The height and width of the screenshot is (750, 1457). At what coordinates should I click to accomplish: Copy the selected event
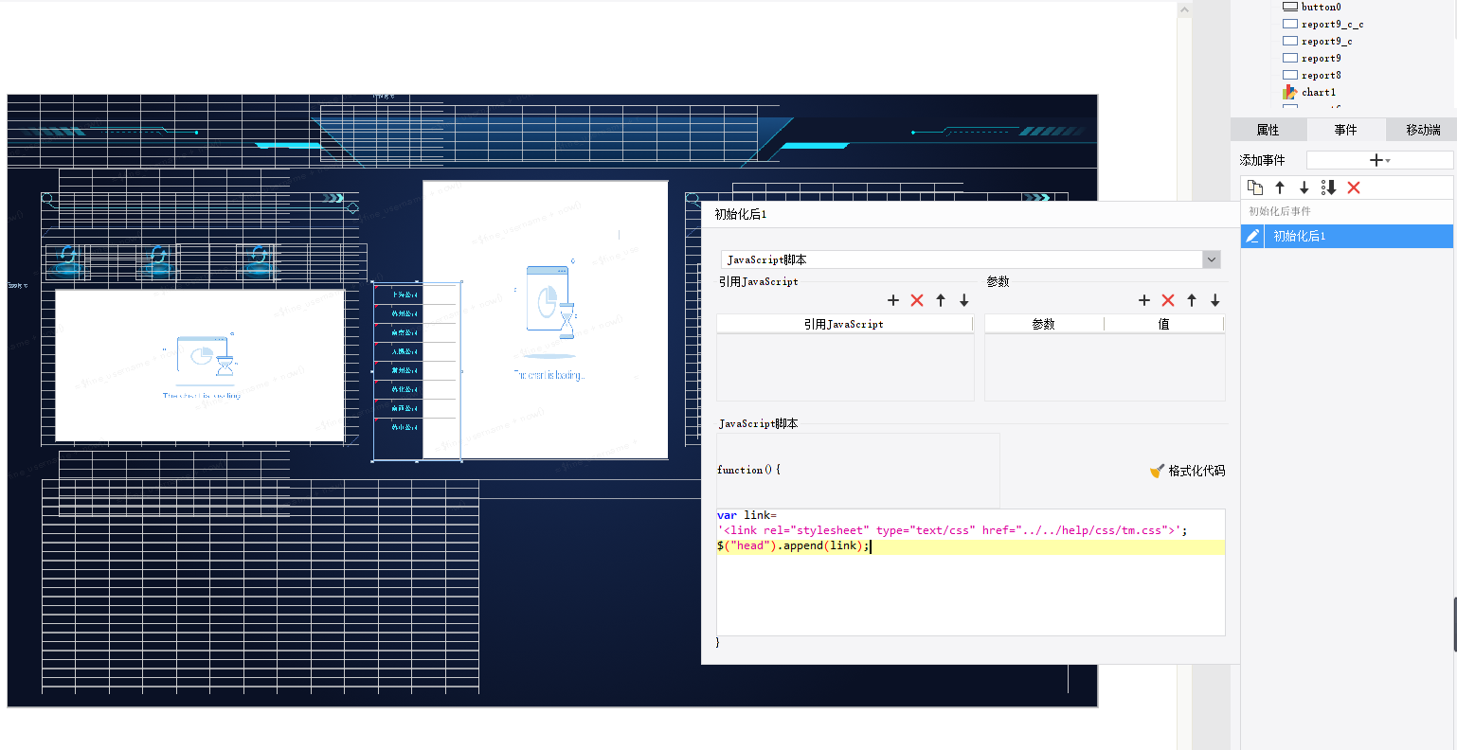point(1255,187)
